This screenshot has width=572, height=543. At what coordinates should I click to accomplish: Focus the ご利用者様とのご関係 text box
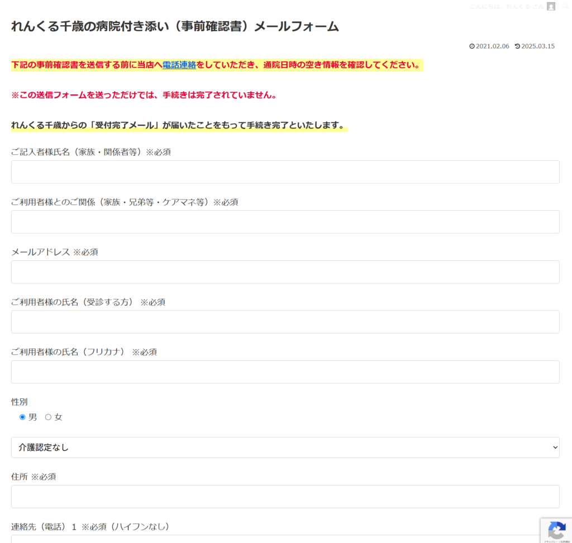click(x=285, y=222)
